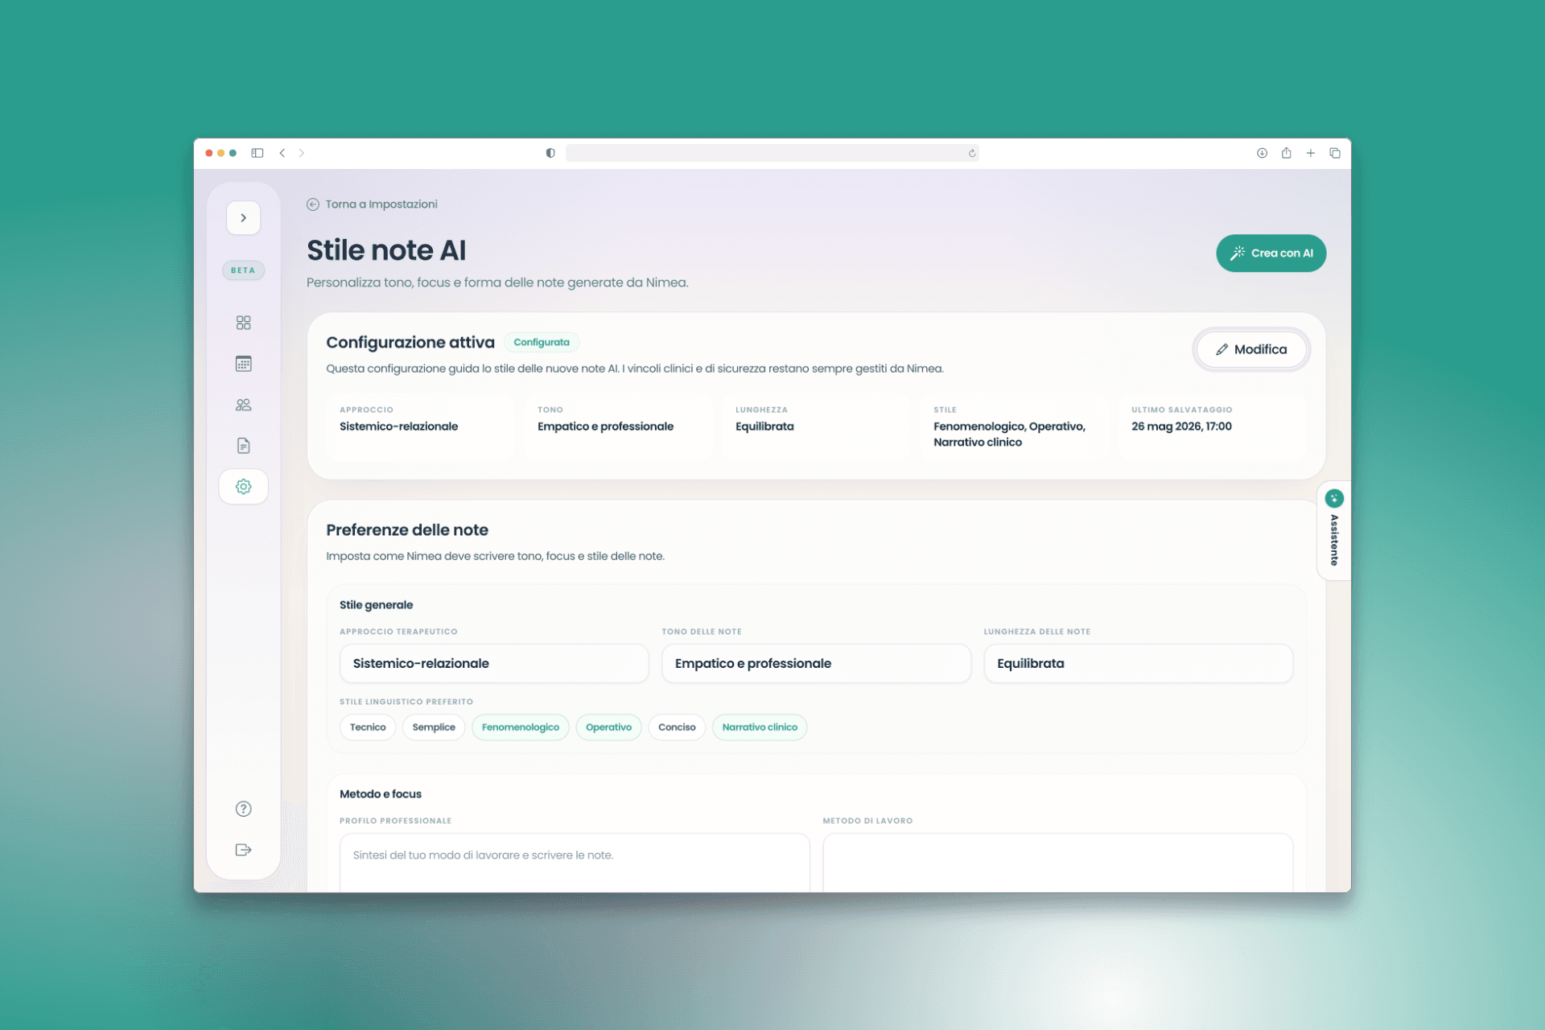The height and width of the screenshot is (1030, 1545).
Task: Open the dashboard grid icon in sidebar
Action: coord(243,323)
